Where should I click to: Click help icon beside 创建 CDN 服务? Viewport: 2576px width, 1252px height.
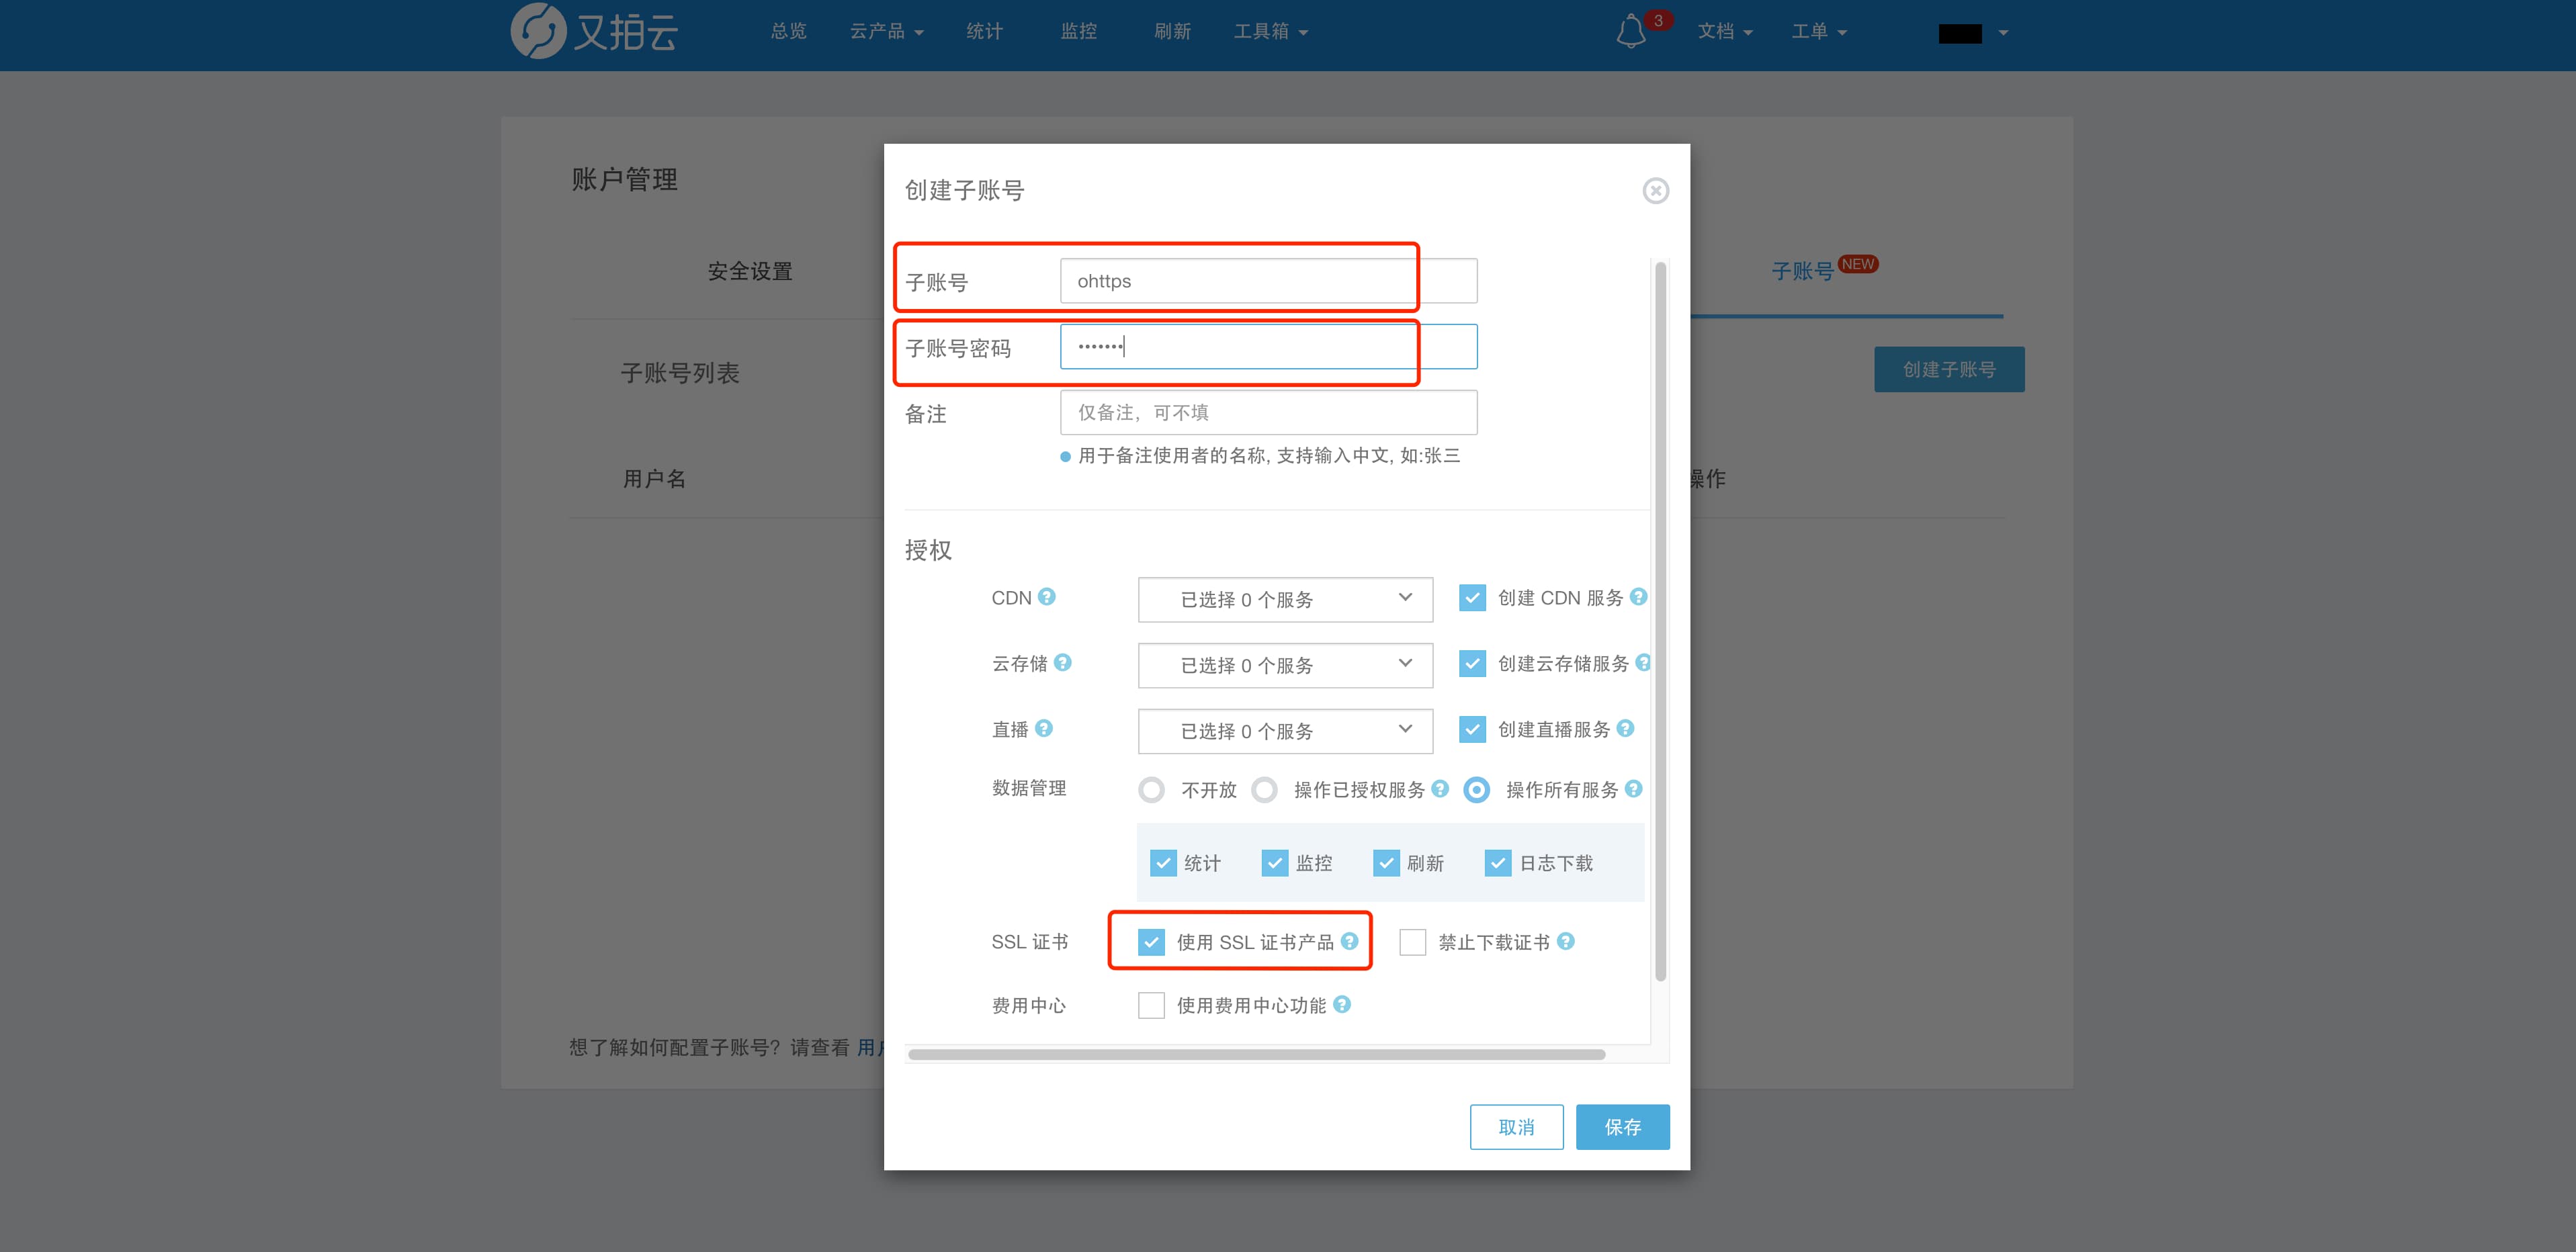(1638, 596)
